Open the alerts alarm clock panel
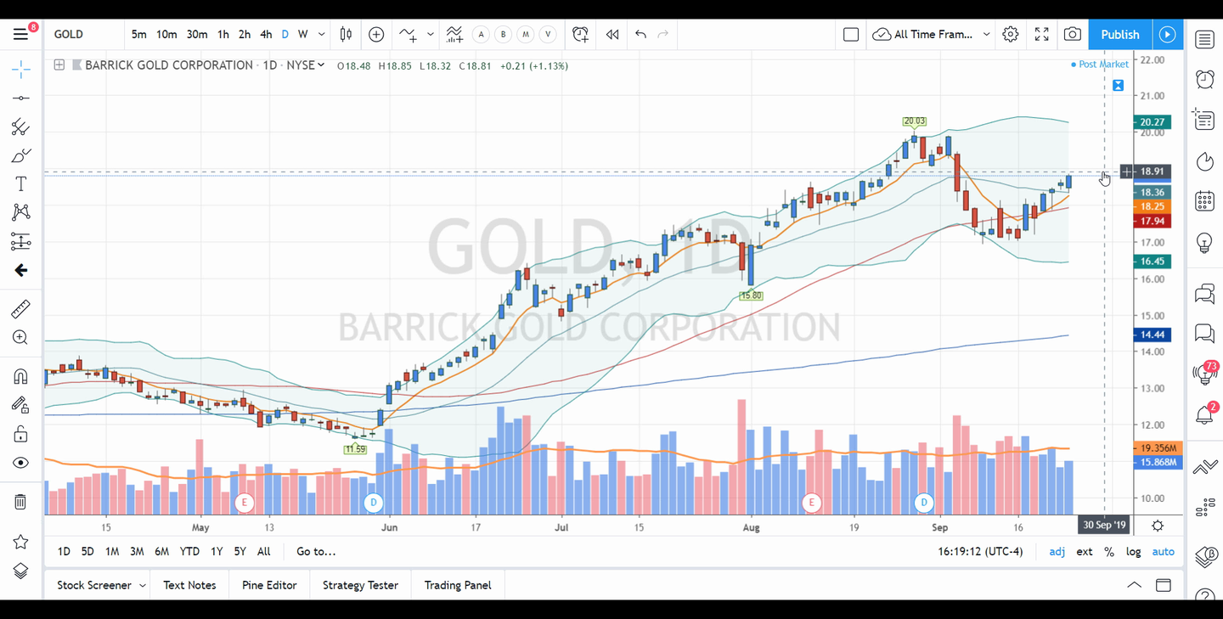The image size is (1223, 619). tap(1204, 80)
